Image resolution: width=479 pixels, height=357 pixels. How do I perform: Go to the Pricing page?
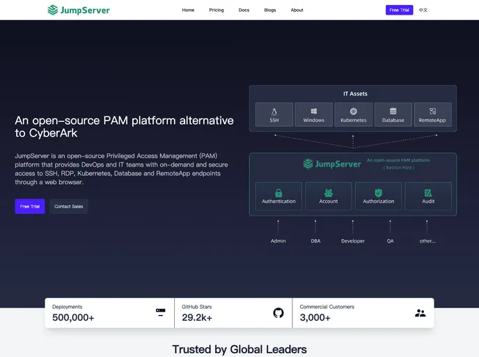pyautogui.click(x=217, y=10)
